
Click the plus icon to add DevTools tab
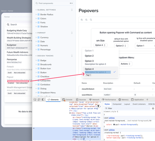click(147, 99)
